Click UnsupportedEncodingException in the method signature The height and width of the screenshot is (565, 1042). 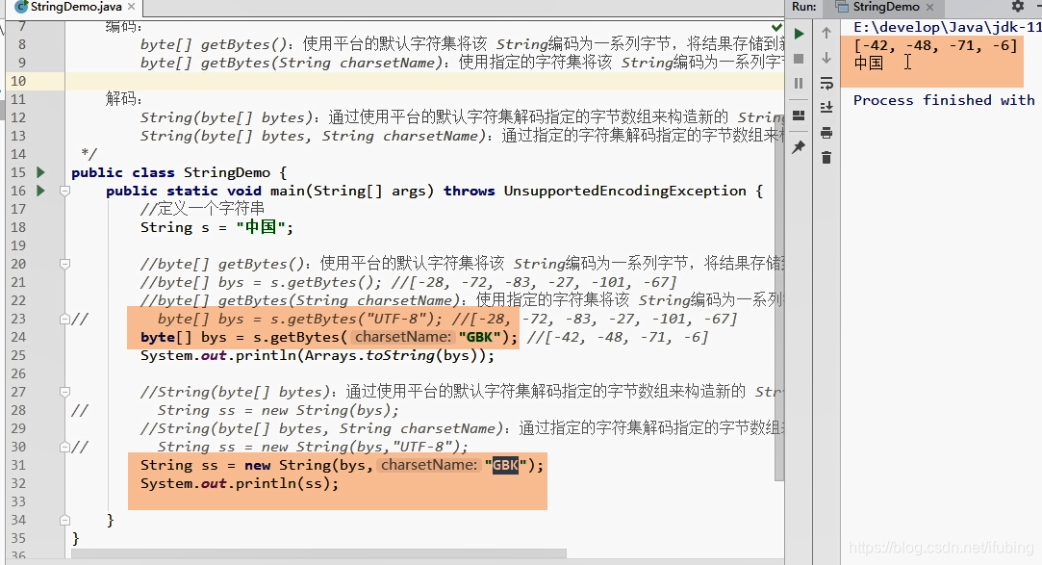click(x=624, y=191)
